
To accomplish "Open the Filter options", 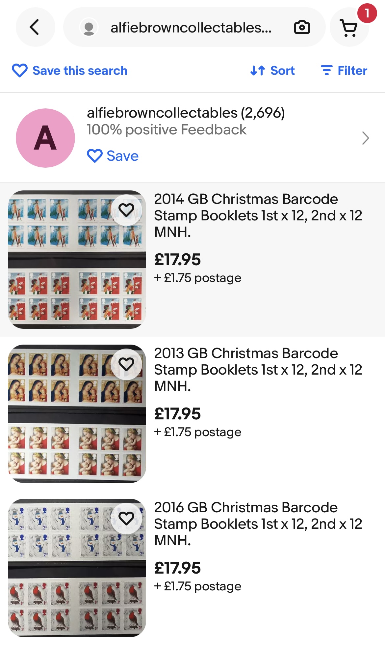I will [352, 71].
